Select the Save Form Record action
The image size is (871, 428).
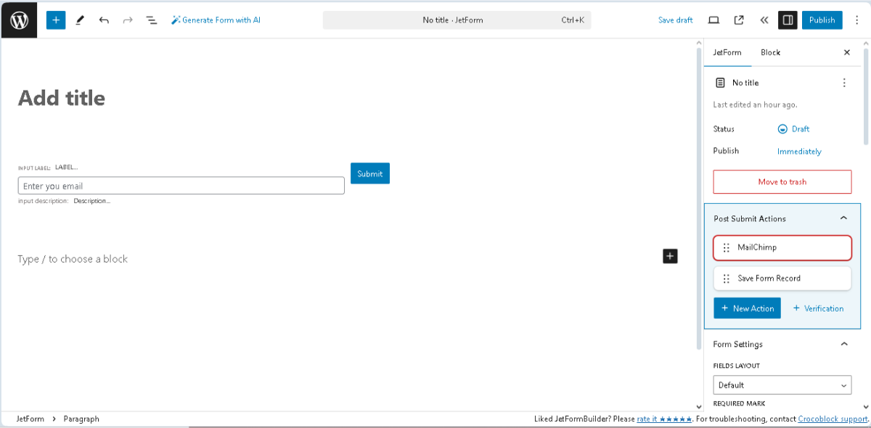[x=782, y=278]
